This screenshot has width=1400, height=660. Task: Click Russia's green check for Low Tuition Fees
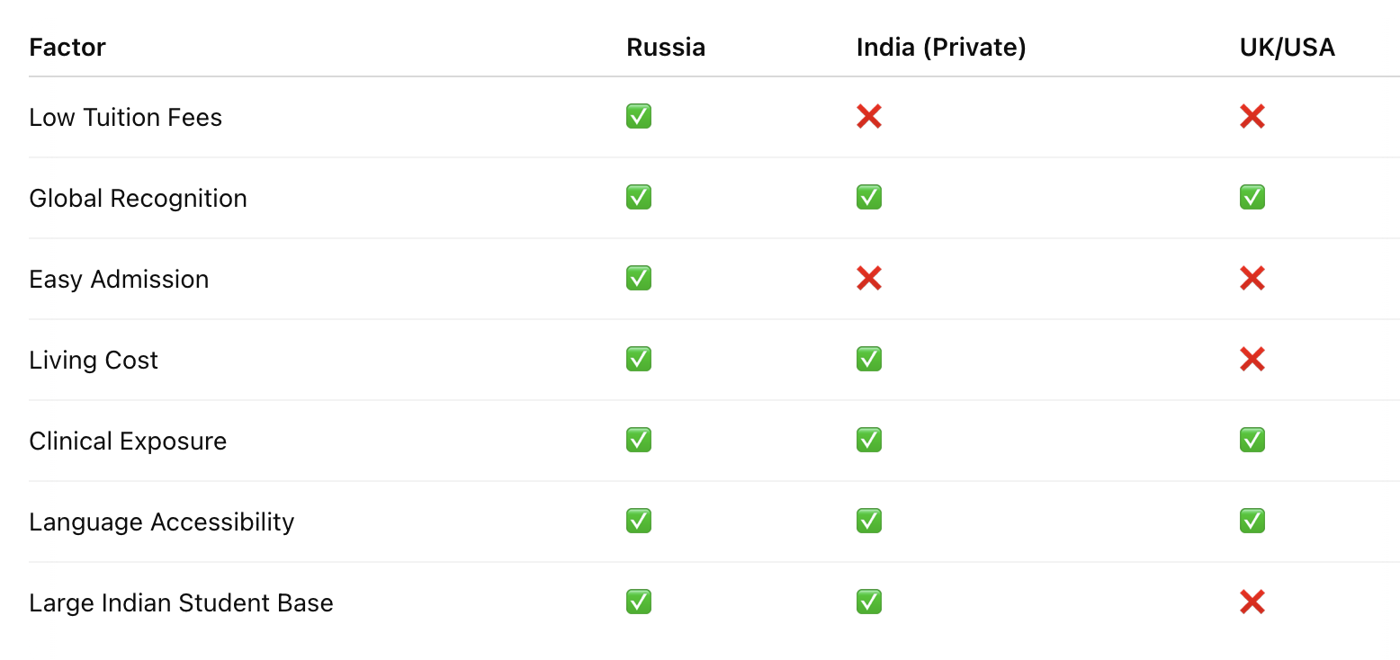point(639,116)
